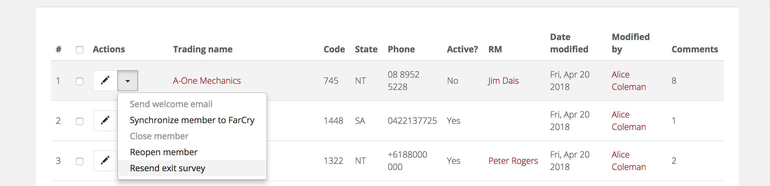Collapse the actions dropdown caret in row 1
The height and width of the screenshot is (186, 770).
pyautogui.click(x=128, y=81)
